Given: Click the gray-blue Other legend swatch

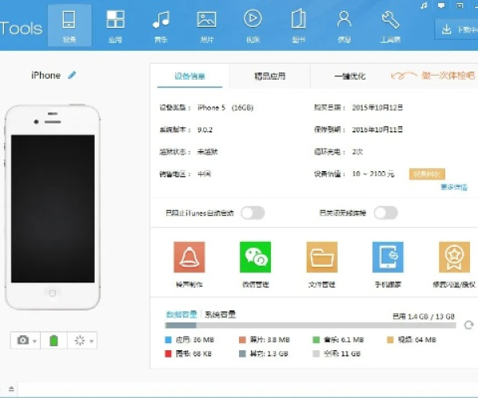Looking at the screenshot, I should 243,354.
